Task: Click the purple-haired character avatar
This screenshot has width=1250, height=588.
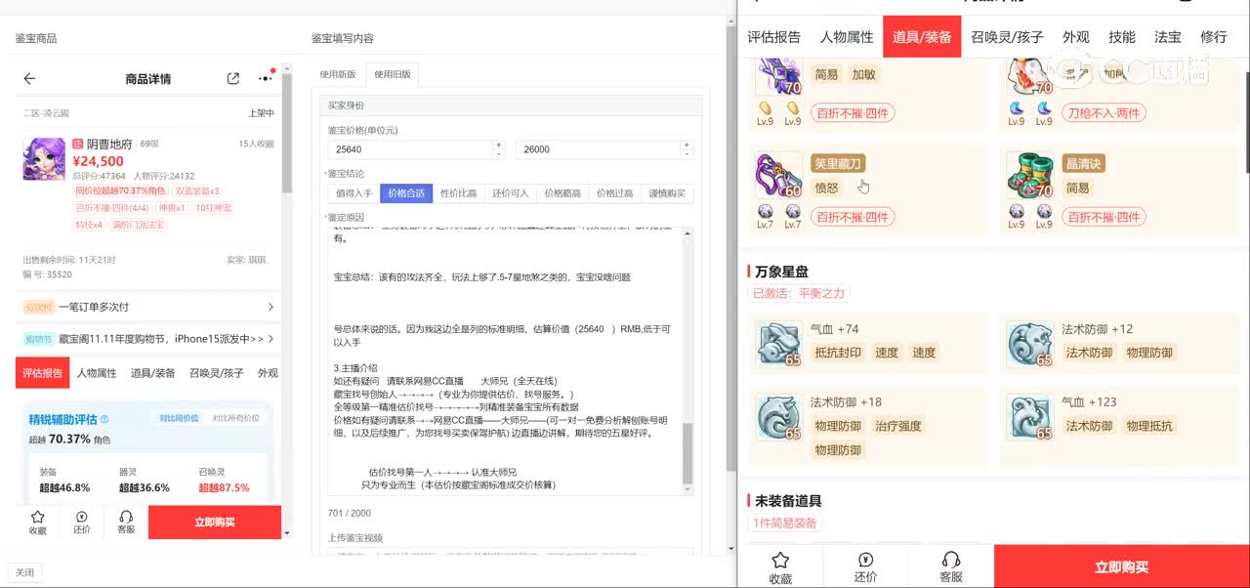Action: 44,158
